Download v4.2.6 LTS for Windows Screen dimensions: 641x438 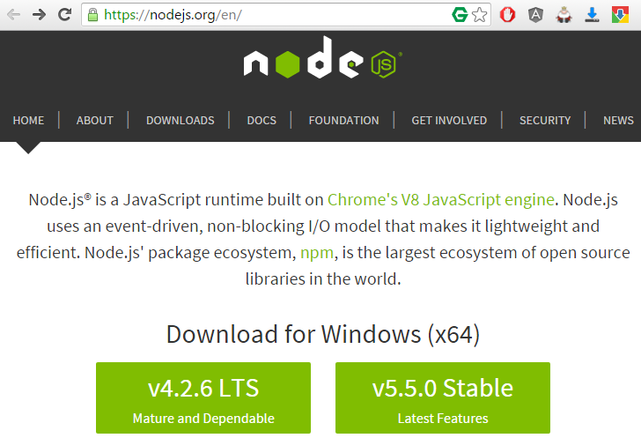[203, 397]
